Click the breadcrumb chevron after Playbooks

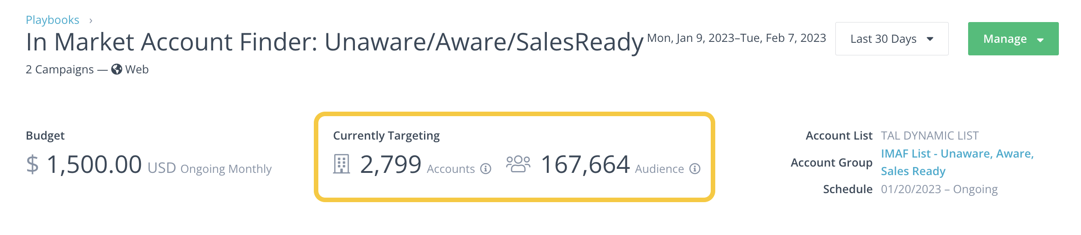pos(91,21)
